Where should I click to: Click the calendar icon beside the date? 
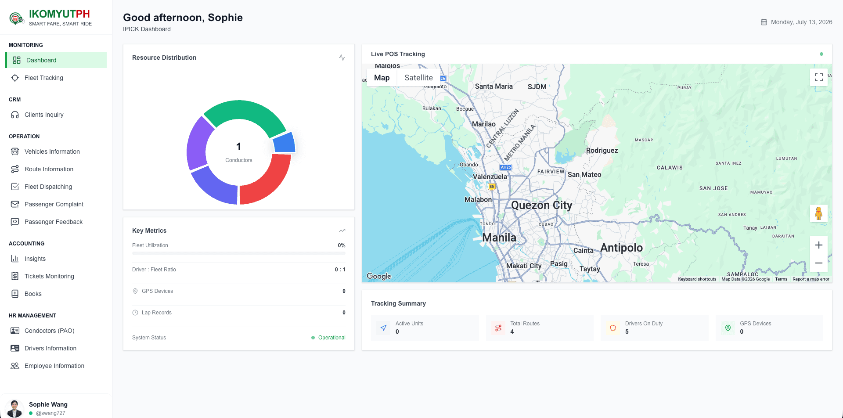tap(764, 22)
